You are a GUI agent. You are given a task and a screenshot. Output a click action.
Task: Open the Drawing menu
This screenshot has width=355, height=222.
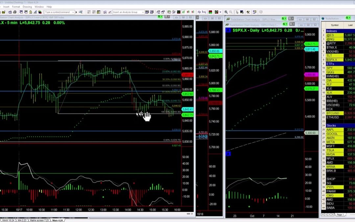pyautogui.click(x=27, y=7)
